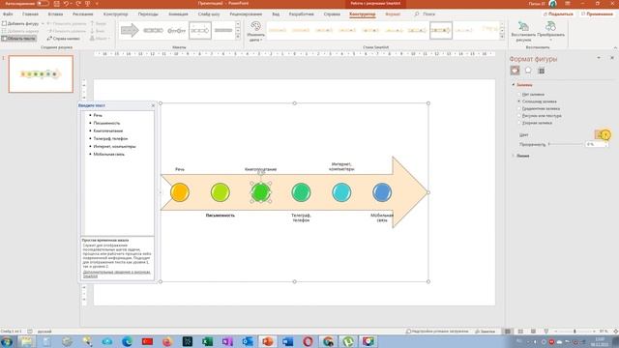This screenshot has height=348, width=619.
Task: Open the Добавить фигуру dropdown arrow
Action: (x=43, y=23)
